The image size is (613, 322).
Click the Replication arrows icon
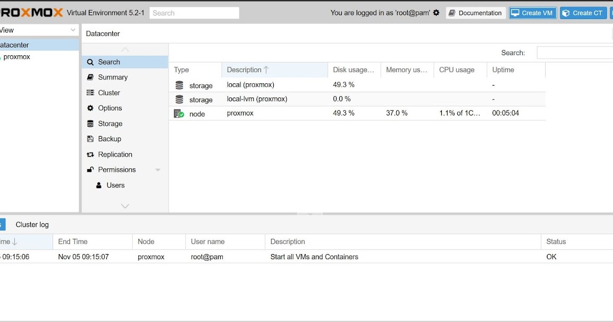point(90,154)
